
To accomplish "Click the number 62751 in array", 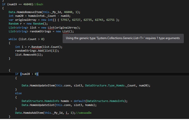I will tap(110, 20).
